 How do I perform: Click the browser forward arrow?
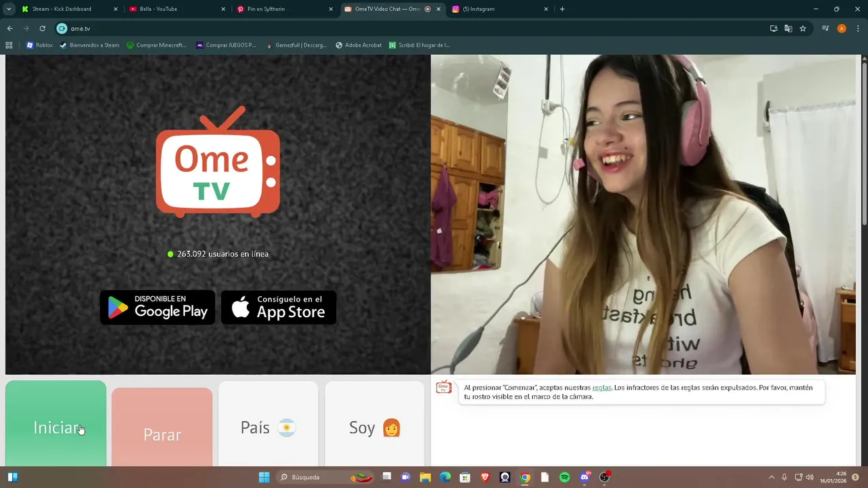click(x=26, y=28)
